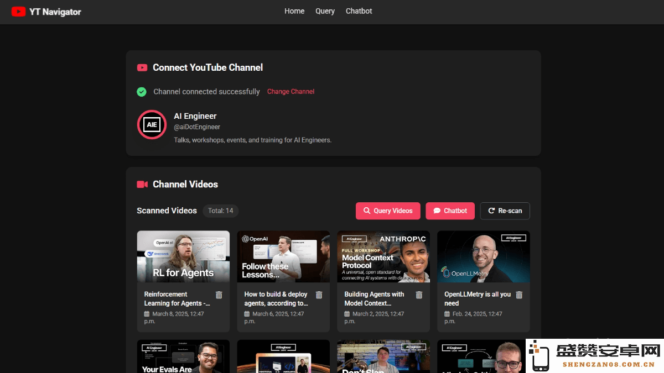Open the Model Context Protocol workshop thumbnail
Image resolution: width=664 pixels, height=373 pixels.
click(x=383, y=256)
